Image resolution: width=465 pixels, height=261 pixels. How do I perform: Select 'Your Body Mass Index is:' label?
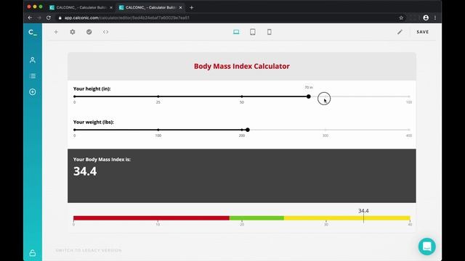coord(102,159)
